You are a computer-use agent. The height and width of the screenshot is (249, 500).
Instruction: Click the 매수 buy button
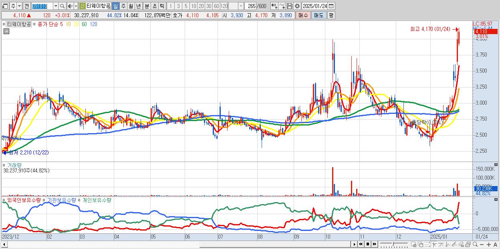(x=303, y=15)
